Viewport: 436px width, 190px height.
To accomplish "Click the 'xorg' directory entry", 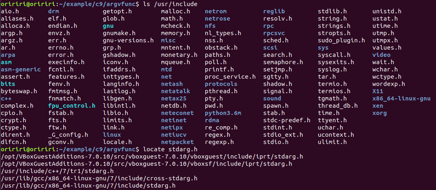I will [379, 113].
